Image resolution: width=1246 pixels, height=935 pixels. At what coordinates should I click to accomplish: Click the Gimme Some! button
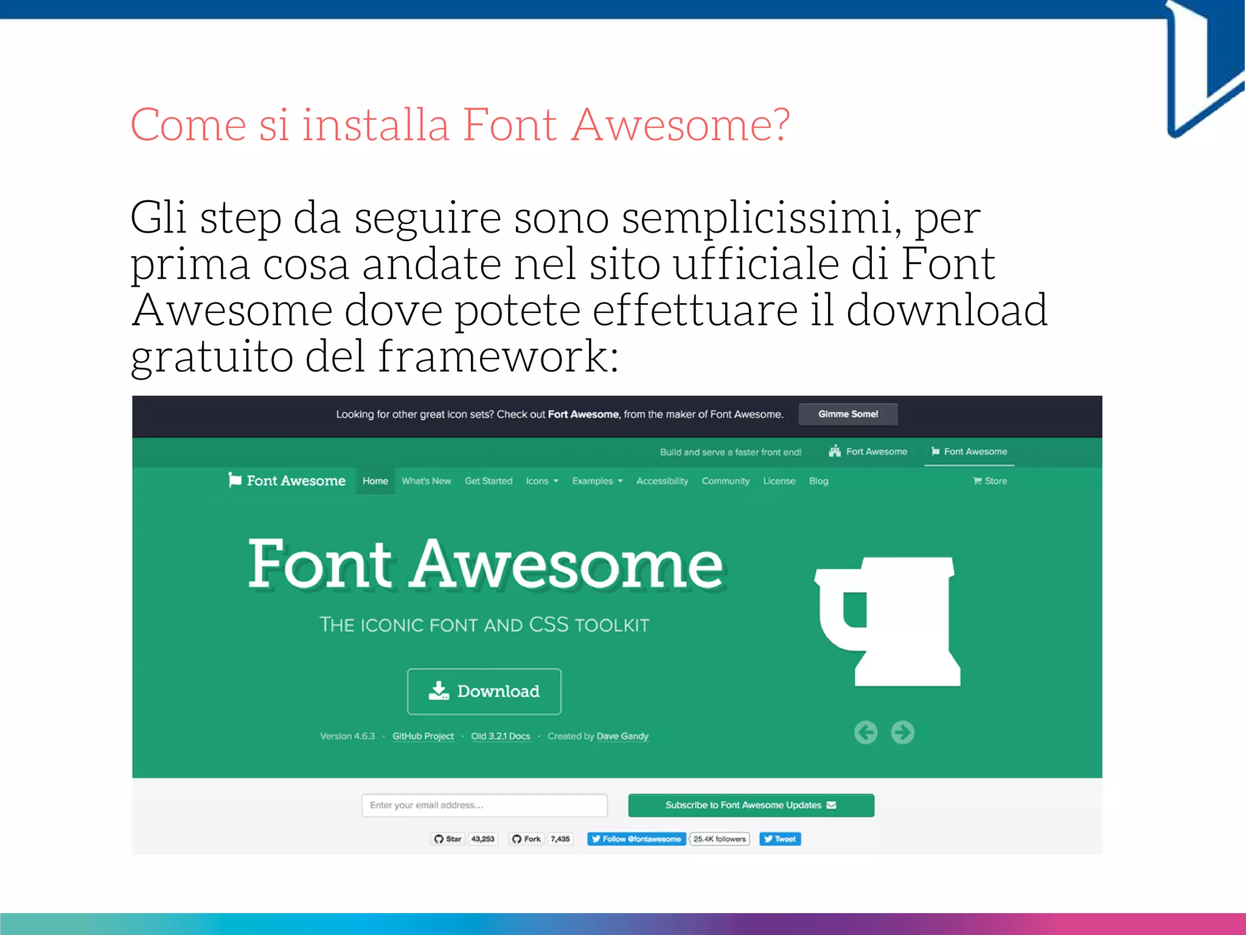(848, 414)
